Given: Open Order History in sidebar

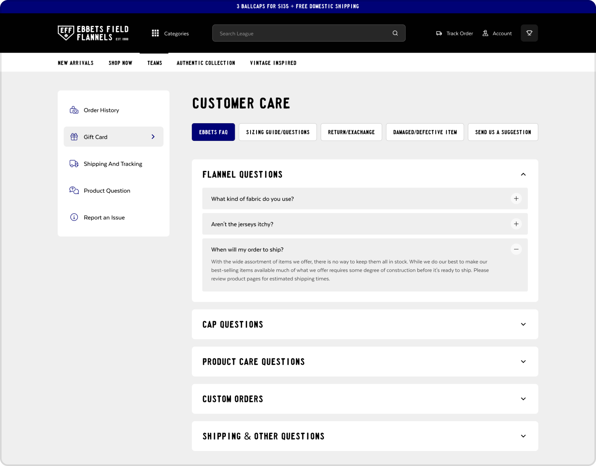Looking at the screenshot, I should [x=114, y=110].
